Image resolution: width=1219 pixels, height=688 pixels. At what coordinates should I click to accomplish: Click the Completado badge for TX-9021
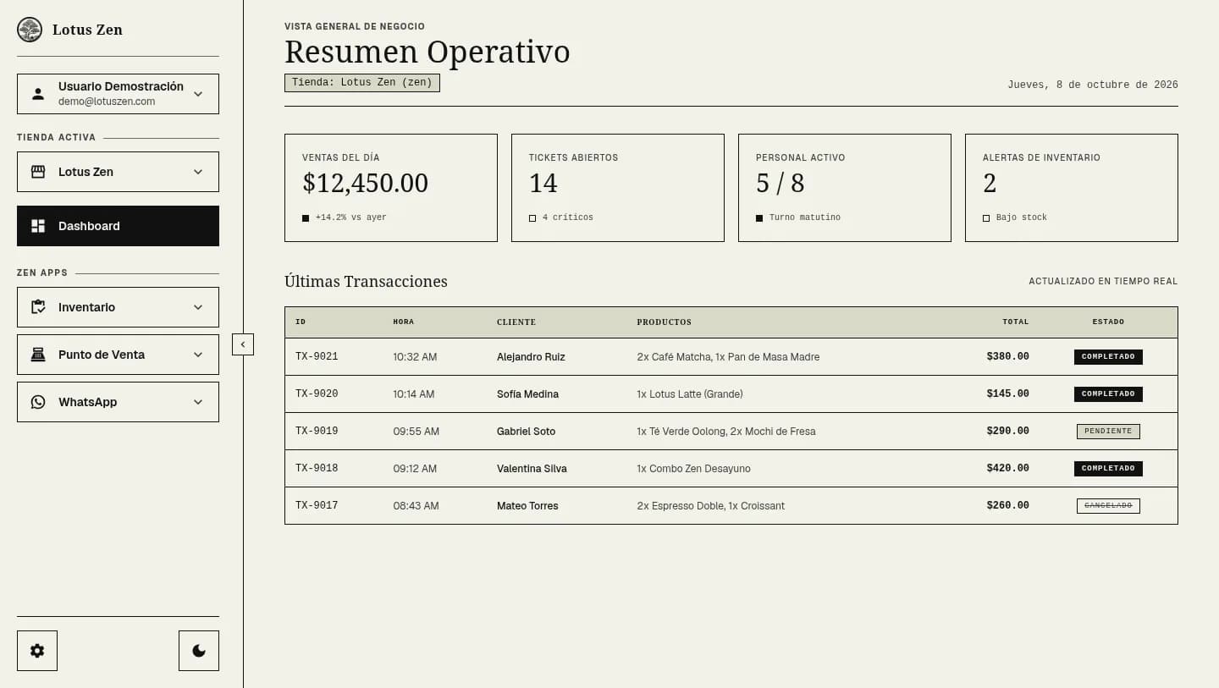(1108, 357)
